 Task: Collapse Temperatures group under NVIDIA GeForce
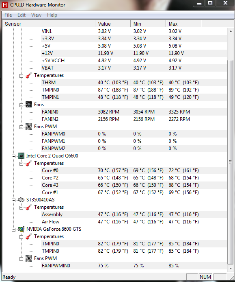click(22, 237)
